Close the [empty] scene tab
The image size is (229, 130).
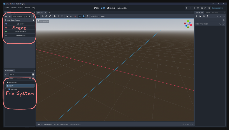[45, 12]
